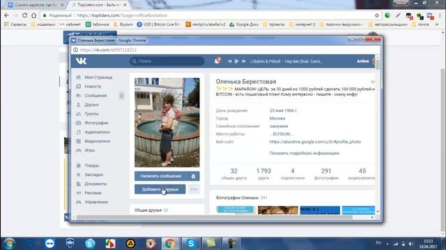The height and width of the screenshot is (250, 446).
Task: Play the current track in VK header
Action: pyautogui.click(x=237, y=61)
